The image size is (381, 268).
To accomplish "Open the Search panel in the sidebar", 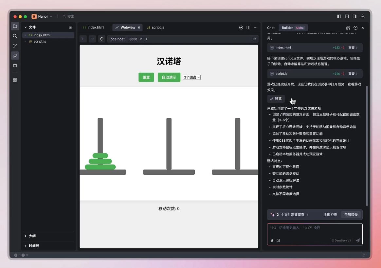I will point(15,36).
